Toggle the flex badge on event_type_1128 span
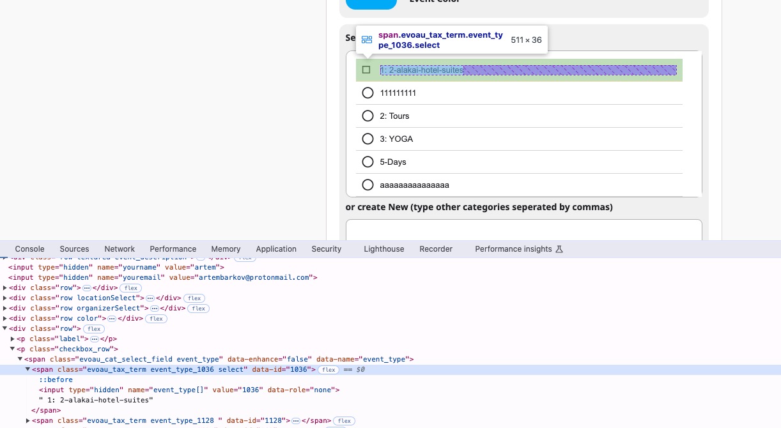 click(x=344, y=421)
